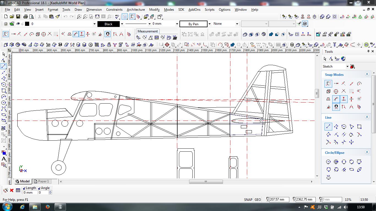Toggle the magnetic point snap button
This screenshot has height=211, width=376.
(108, 34)
